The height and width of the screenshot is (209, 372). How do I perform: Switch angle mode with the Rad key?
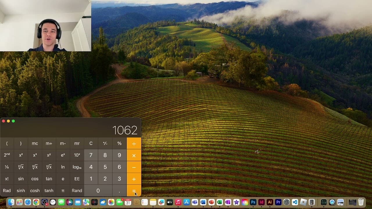tap(7, 191)
